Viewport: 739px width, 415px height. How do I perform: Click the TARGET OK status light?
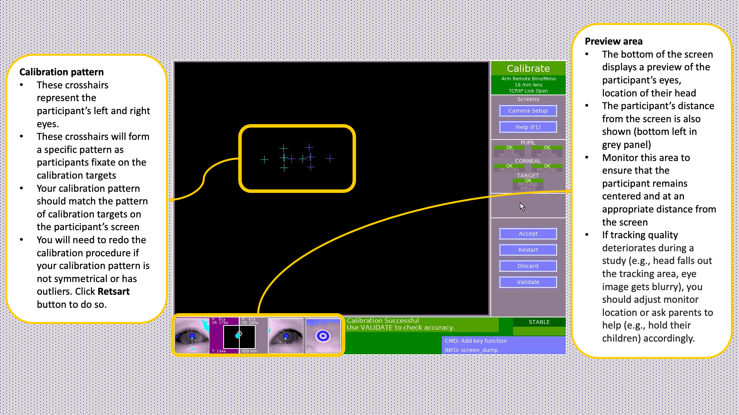click(x=528, y=181)
